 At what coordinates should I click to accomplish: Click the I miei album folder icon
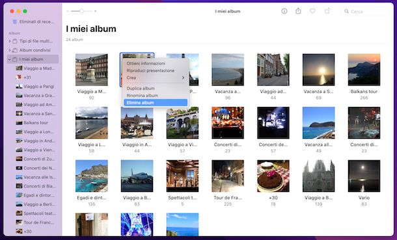[15, 59]
